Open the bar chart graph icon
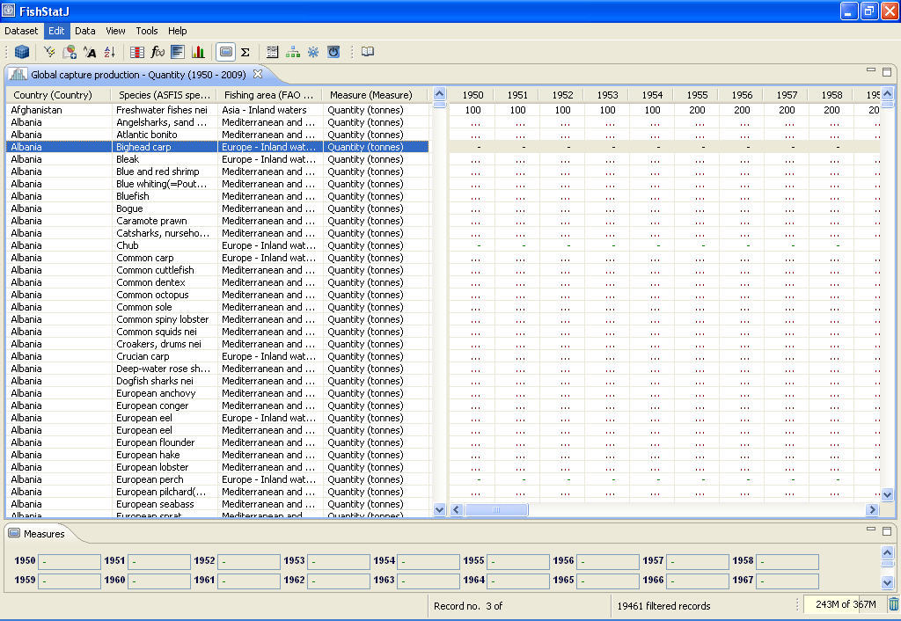Screen dimensions: 901x621 pos(196,51)
